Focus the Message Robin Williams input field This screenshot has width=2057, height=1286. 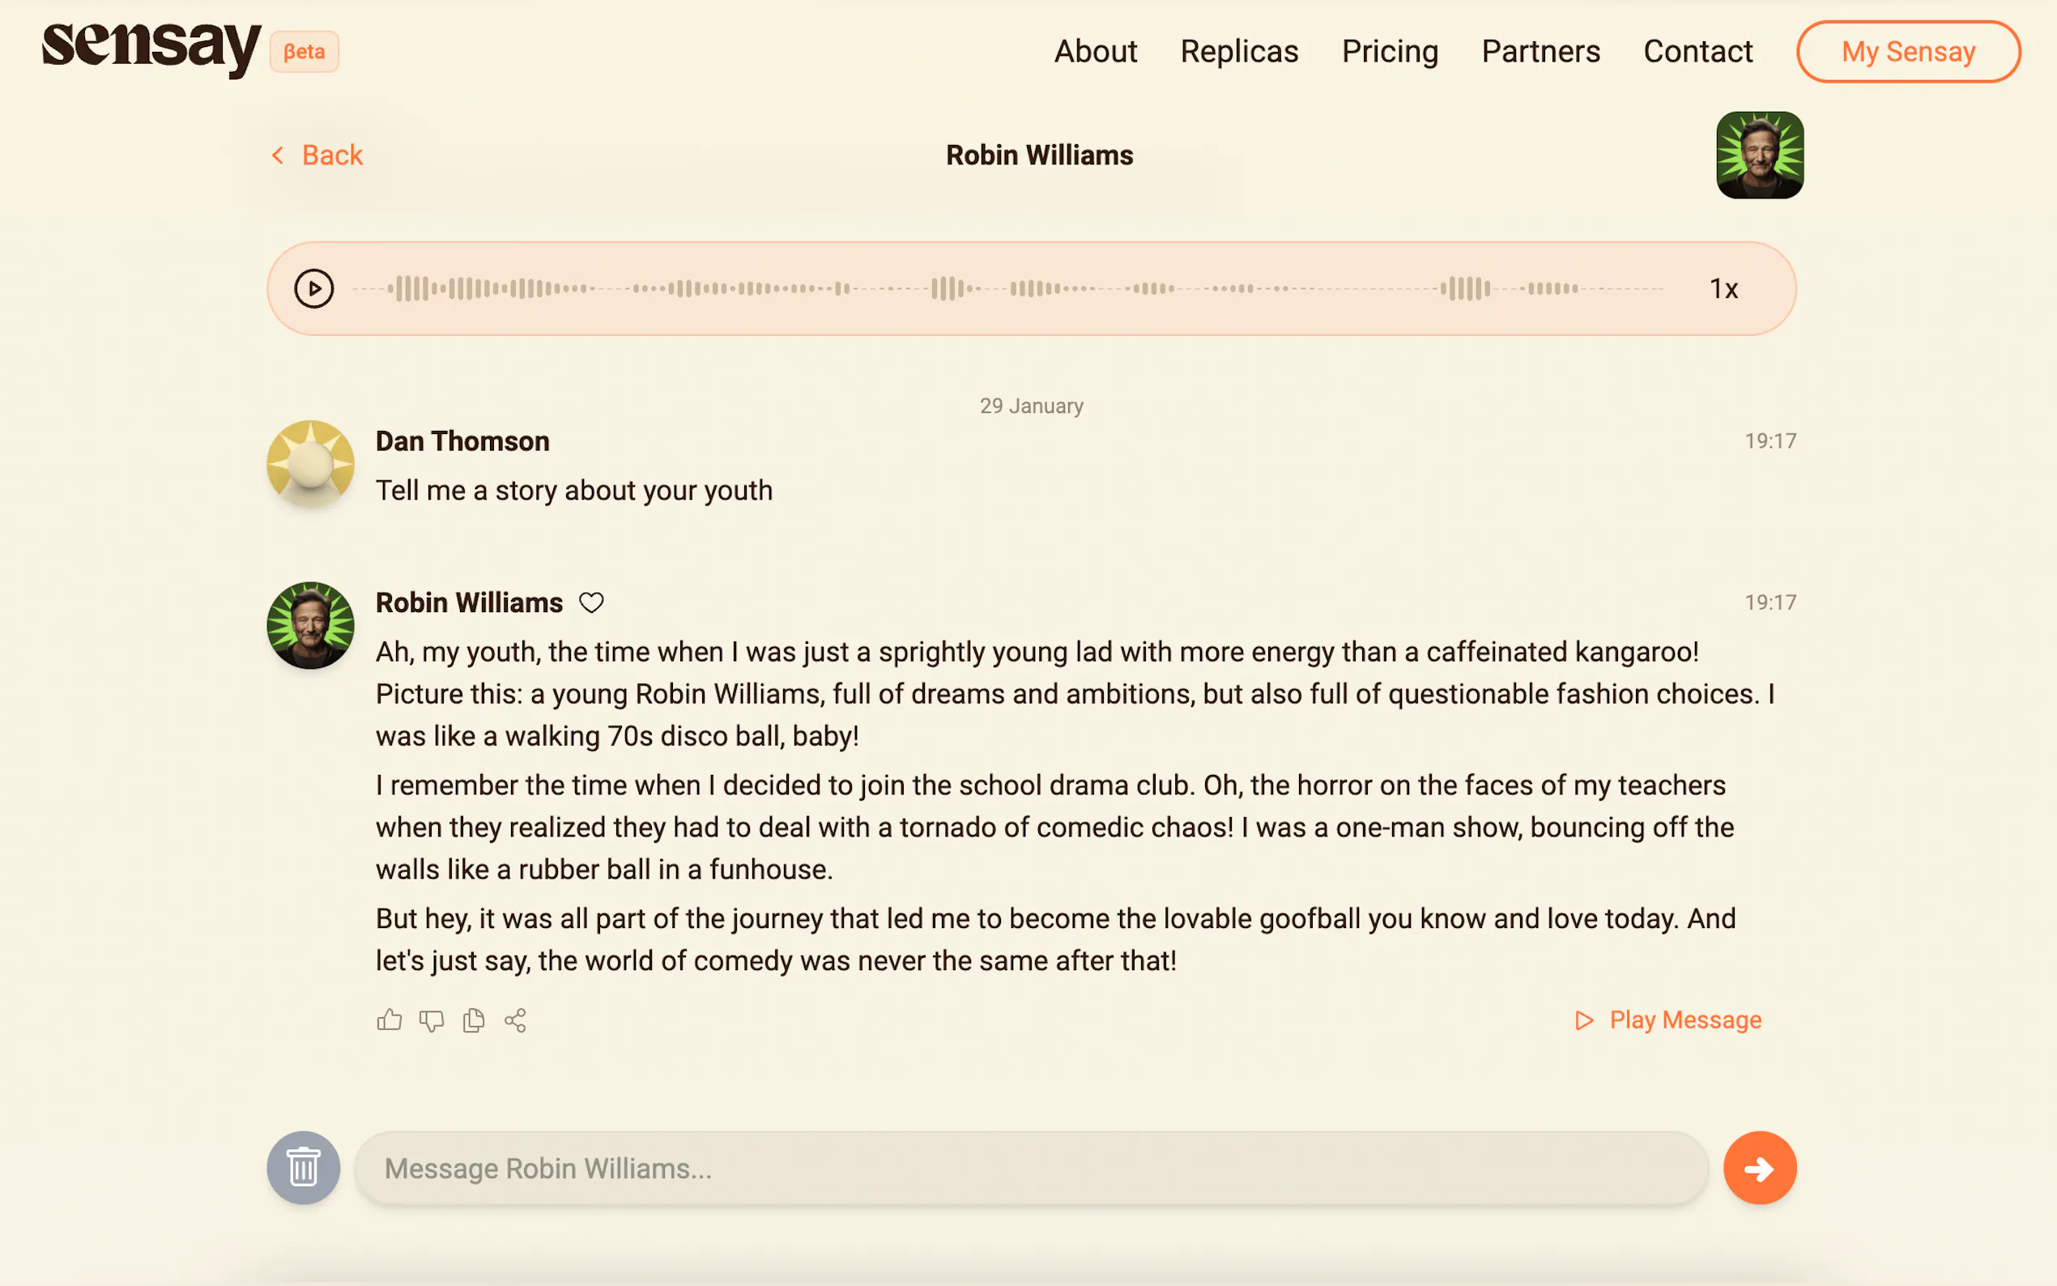tap(1031, 1168)
